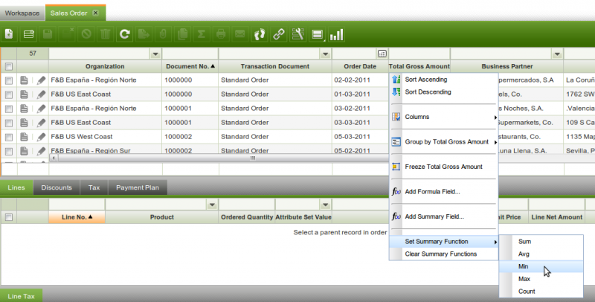Select Min summary function

[524, 266]
